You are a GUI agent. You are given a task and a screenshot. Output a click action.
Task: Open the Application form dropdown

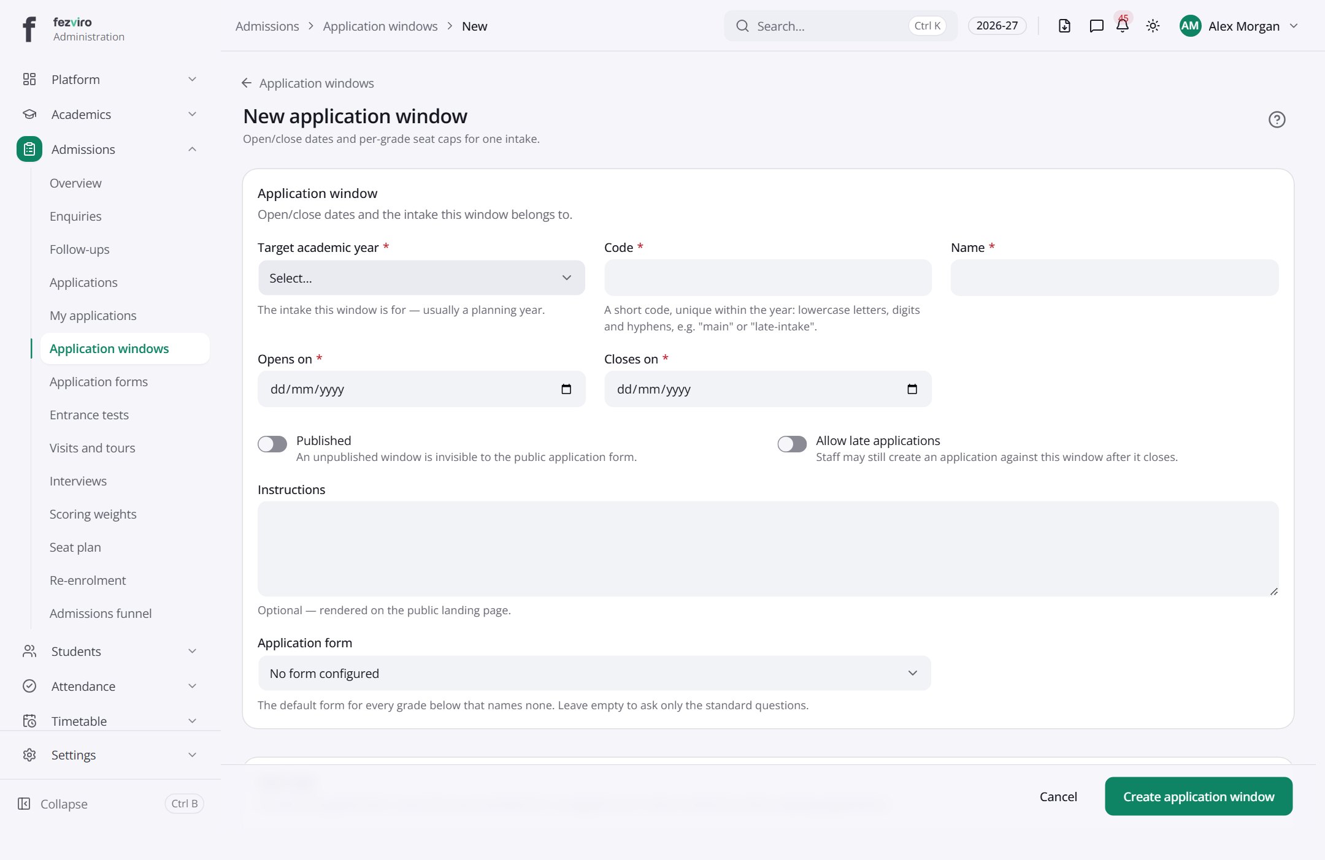pos(594,673)
